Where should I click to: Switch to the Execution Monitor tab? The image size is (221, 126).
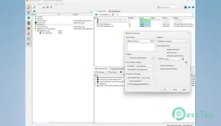pyautogui.click(x=117, y=69)
